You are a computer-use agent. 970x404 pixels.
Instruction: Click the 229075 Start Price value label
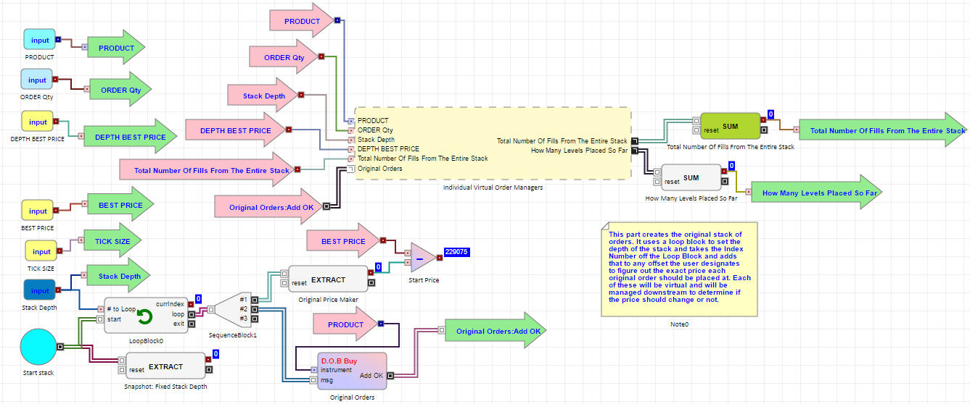coord(456,253)
